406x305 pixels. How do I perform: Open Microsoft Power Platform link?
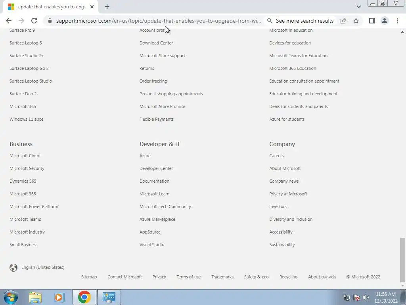click(x=34, y=207)
